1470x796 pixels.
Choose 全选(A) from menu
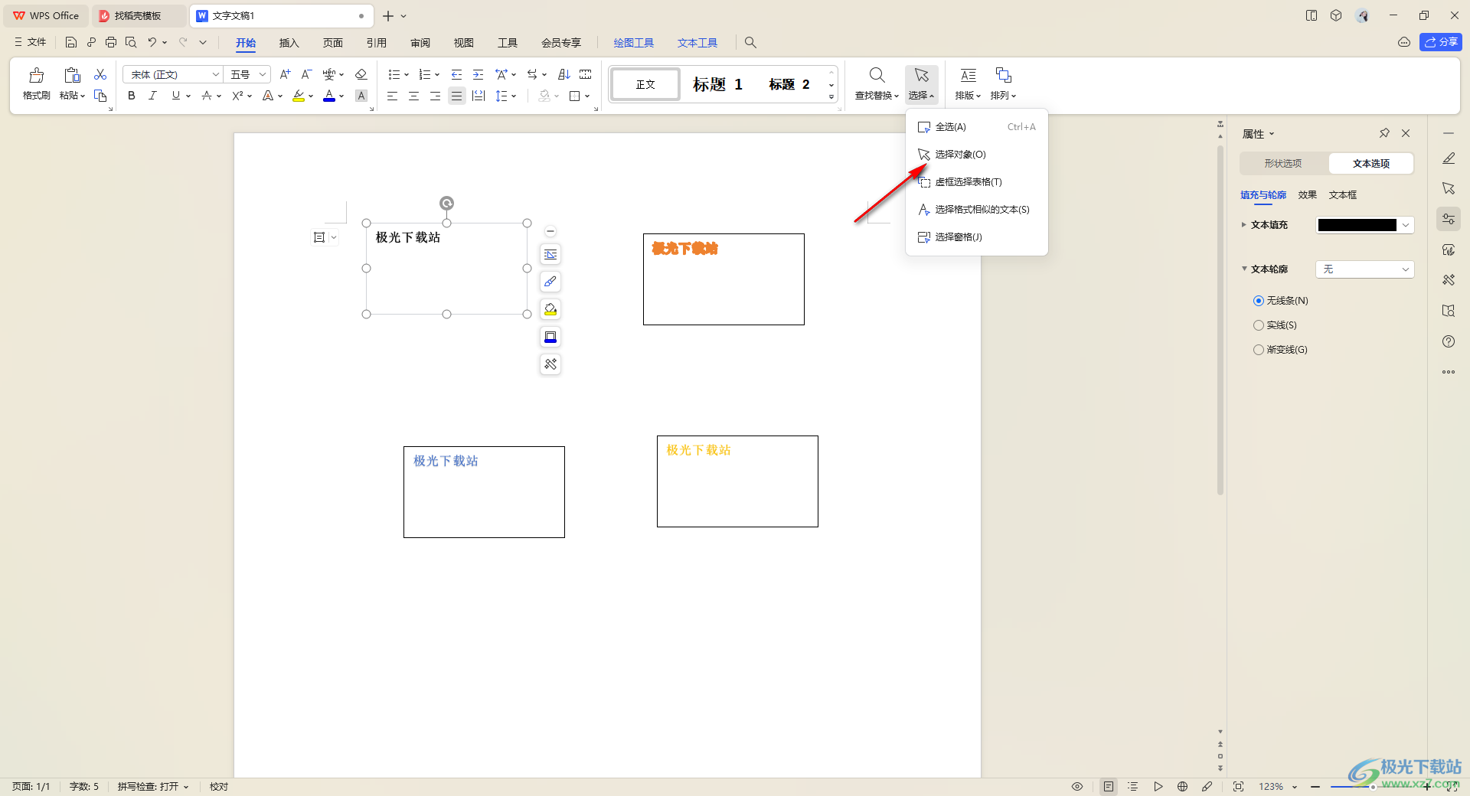click(x=976, y=127)
